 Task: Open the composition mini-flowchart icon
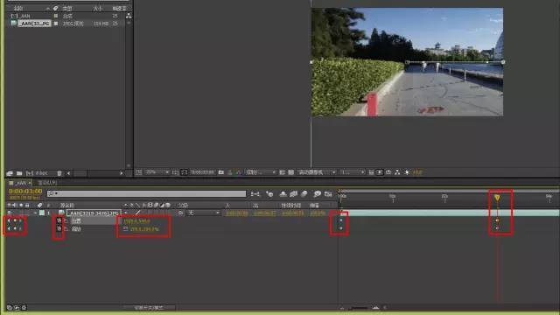(x=255, y=194)
